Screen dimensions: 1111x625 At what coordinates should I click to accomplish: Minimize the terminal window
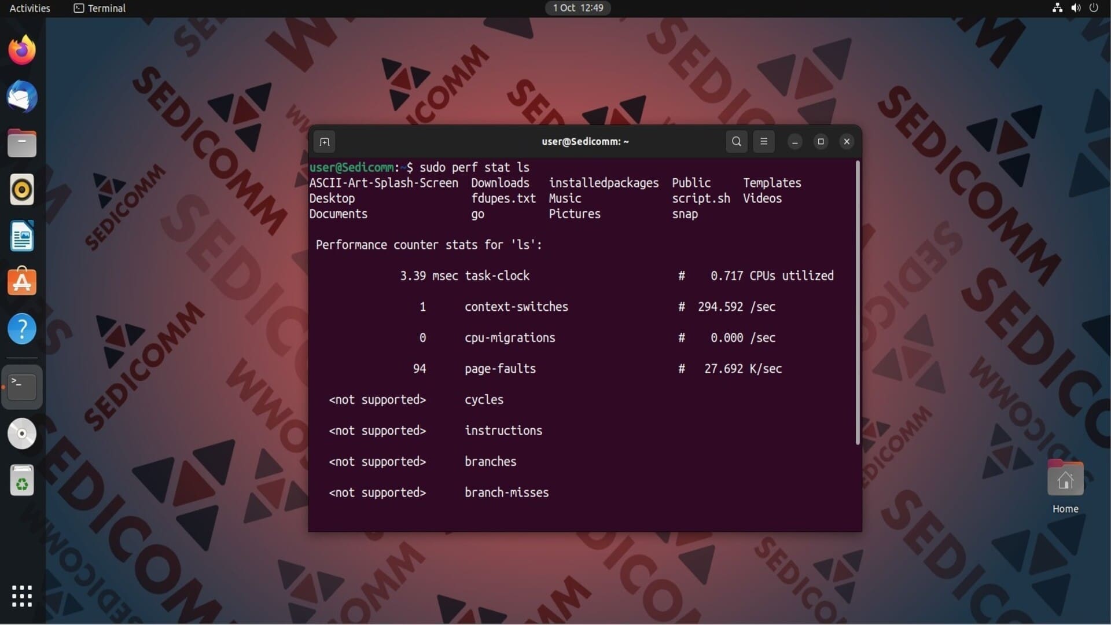795,142
